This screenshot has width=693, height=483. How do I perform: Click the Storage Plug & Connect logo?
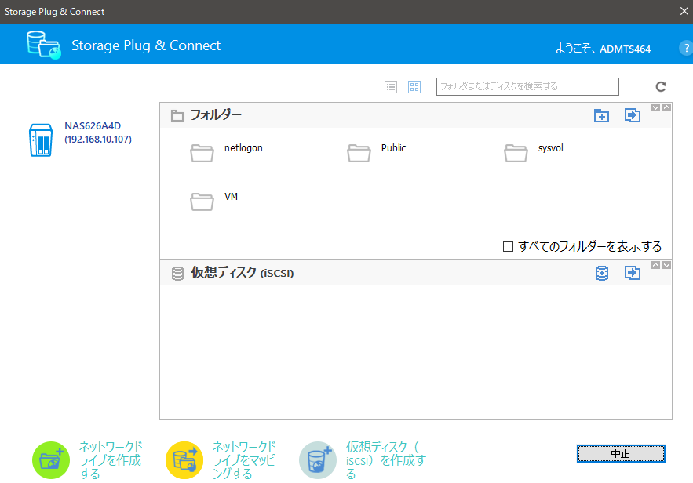43,45
